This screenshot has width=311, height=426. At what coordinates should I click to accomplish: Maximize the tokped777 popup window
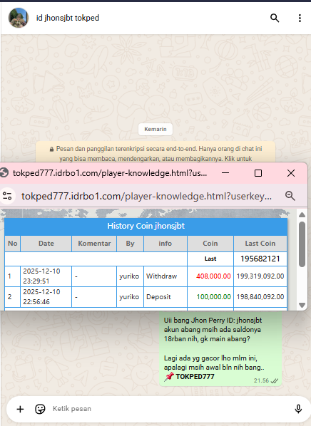[x=258, y=173]
